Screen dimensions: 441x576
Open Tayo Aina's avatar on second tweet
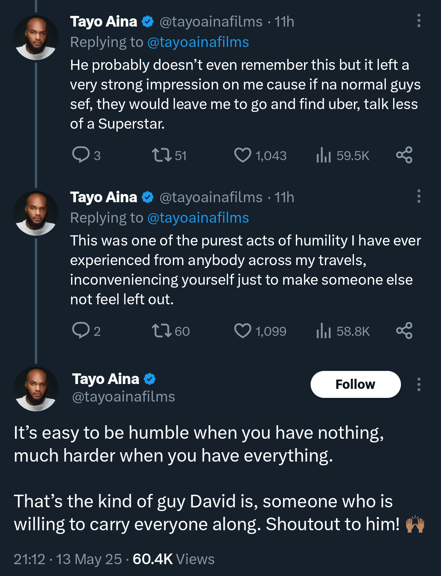point(36,213)
